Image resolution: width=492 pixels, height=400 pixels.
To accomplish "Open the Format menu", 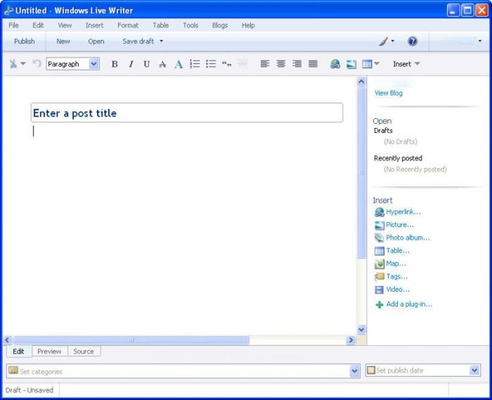I will tap(128, 26).
